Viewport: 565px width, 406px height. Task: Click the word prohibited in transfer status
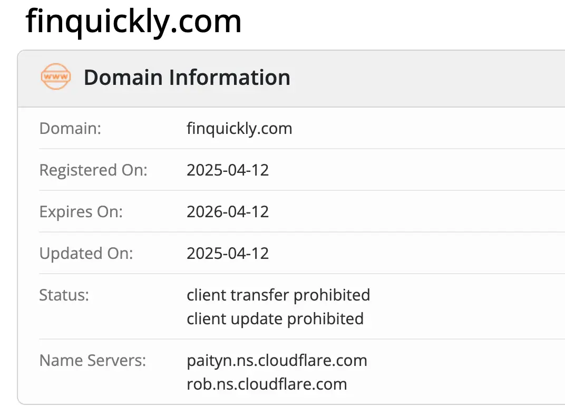coord(332,295)
